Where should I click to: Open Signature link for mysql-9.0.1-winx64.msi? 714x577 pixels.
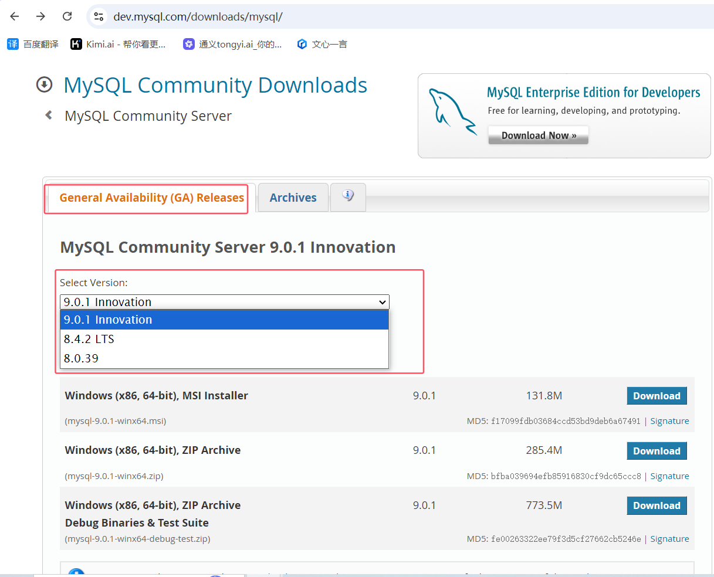pos(669,421)
